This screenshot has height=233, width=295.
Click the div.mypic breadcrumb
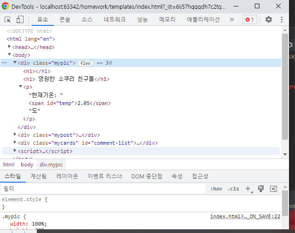pyautogui.click(x=51, y=165)
